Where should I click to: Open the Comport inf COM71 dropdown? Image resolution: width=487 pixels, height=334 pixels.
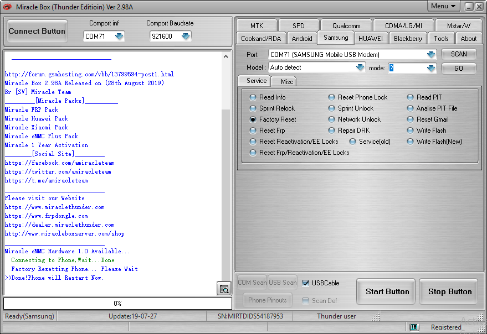pyautogui.click(x=119, y=36)
